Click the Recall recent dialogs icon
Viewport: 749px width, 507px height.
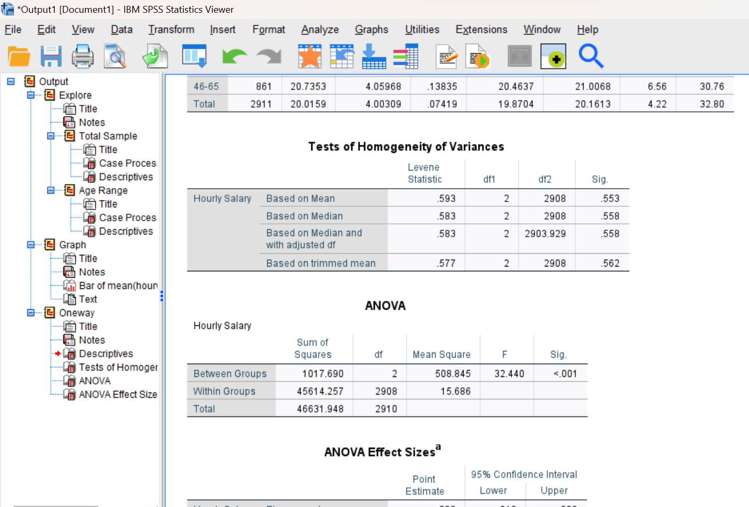(195, 56)
